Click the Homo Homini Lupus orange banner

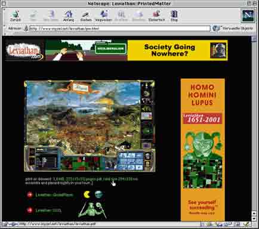tap(203, 150)
